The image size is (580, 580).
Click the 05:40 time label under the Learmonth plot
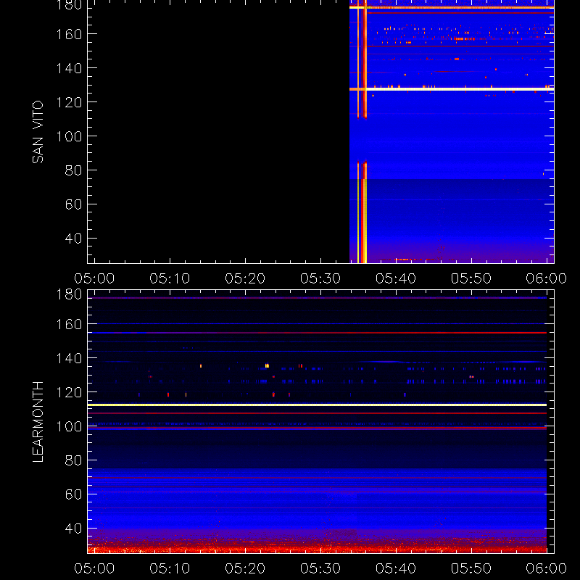(x=396, y=568)
